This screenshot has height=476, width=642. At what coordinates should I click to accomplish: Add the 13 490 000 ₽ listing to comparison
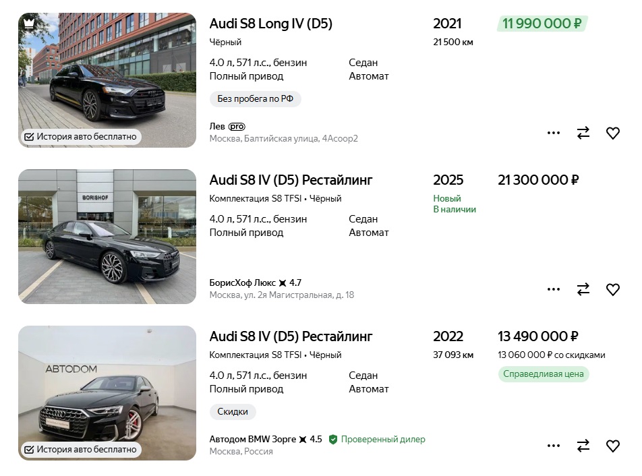583,446
